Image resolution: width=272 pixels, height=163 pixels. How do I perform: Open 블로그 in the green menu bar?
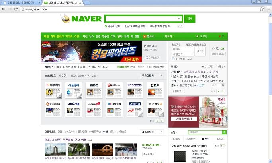[60, 36]
